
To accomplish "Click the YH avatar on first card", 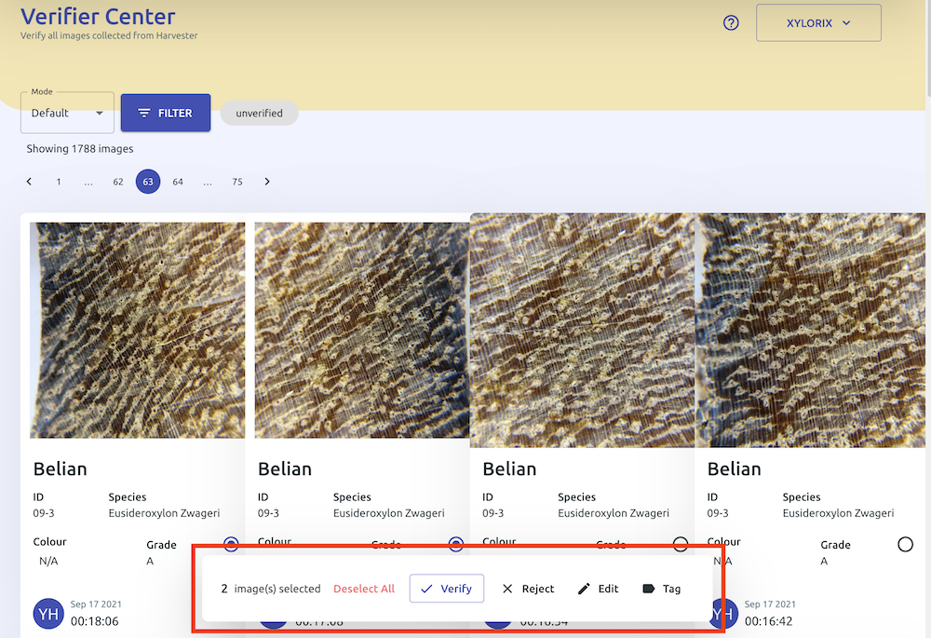I will 48,613.
